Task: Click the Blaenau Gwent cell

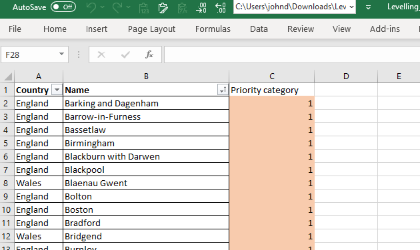Action: pyautogui.click(x=146, y=184)
